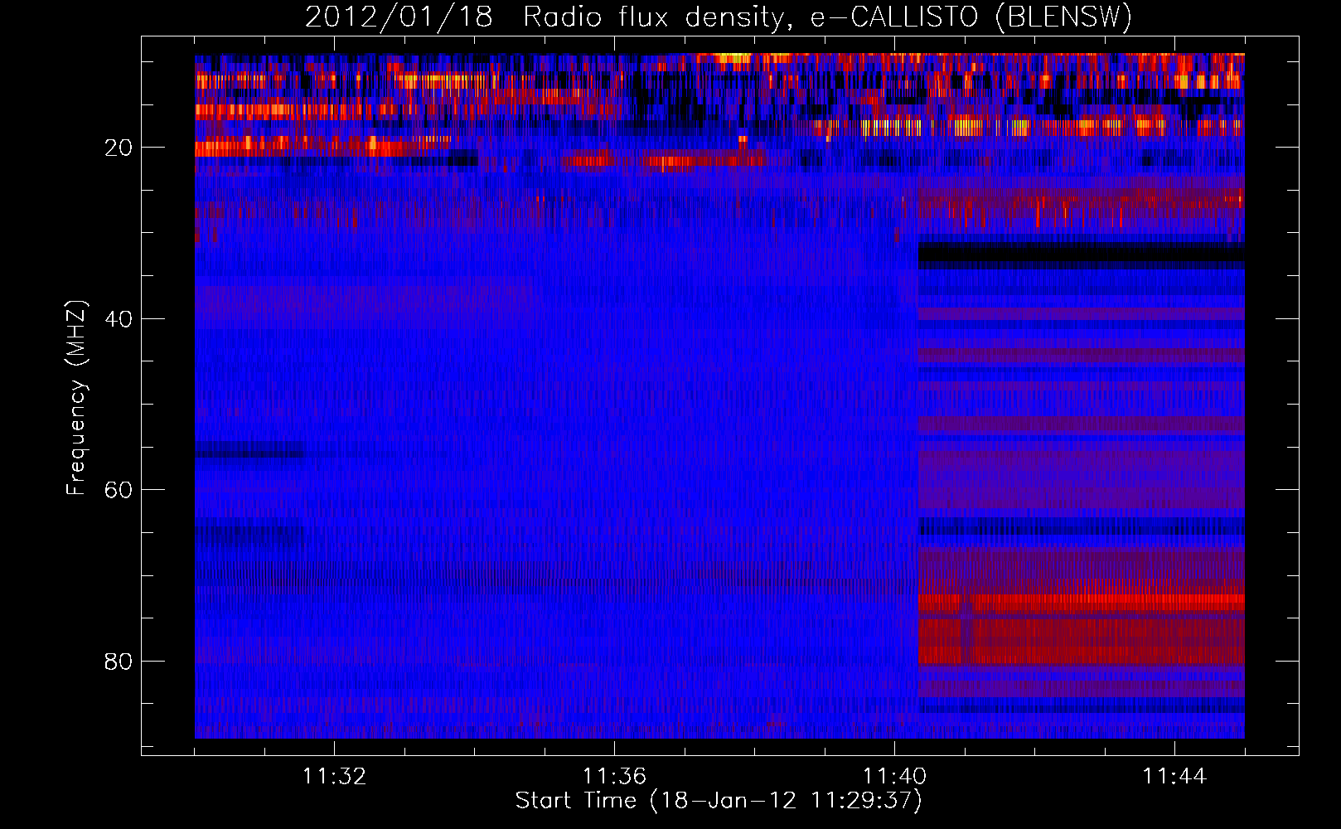
Task: Click the 11:44 time tick label
Action: tap(1174, 777)
